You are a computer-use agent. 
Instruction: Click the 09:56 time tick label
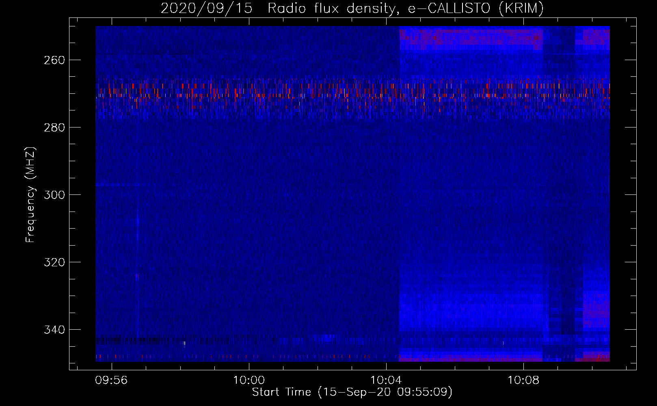click(x=111, y=380)
